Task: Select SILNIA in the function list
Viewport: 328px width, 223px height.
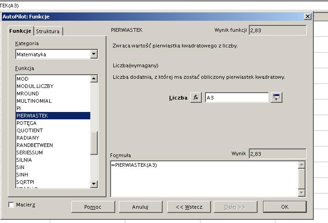Action: click(53, 160)
